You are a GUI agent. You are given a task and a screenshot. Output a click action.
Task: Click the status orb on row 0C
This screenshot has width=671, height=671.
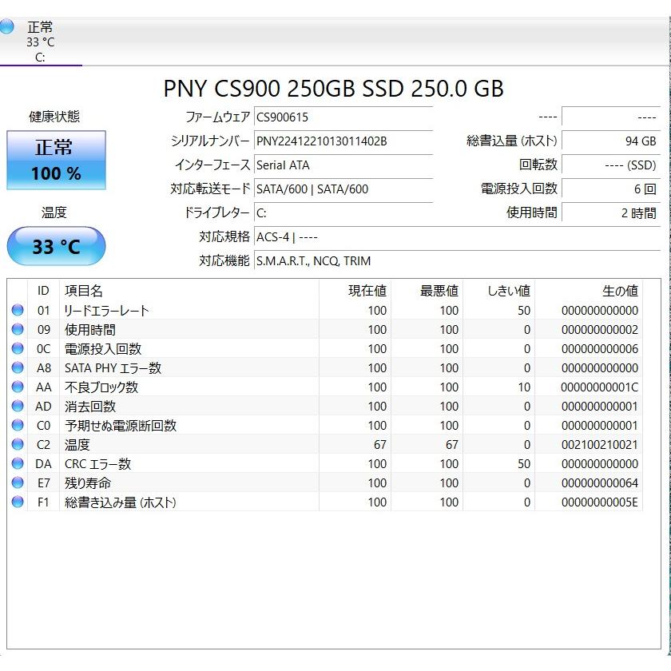[x=18, y=348]
